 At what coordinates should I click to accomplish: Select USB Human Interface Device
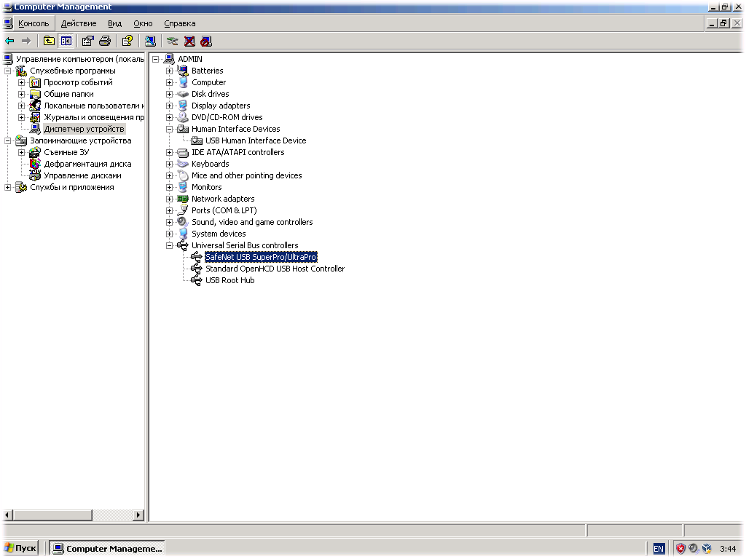(256, 140)
